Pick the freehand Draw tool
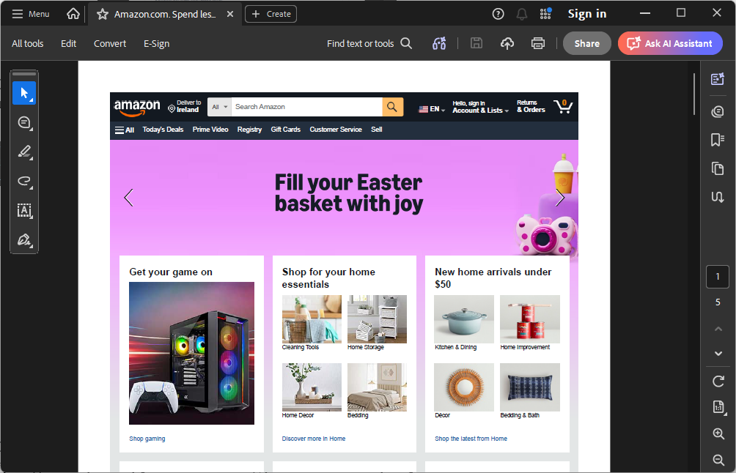This screenshot has width=736, height=473. coord(24,181)
